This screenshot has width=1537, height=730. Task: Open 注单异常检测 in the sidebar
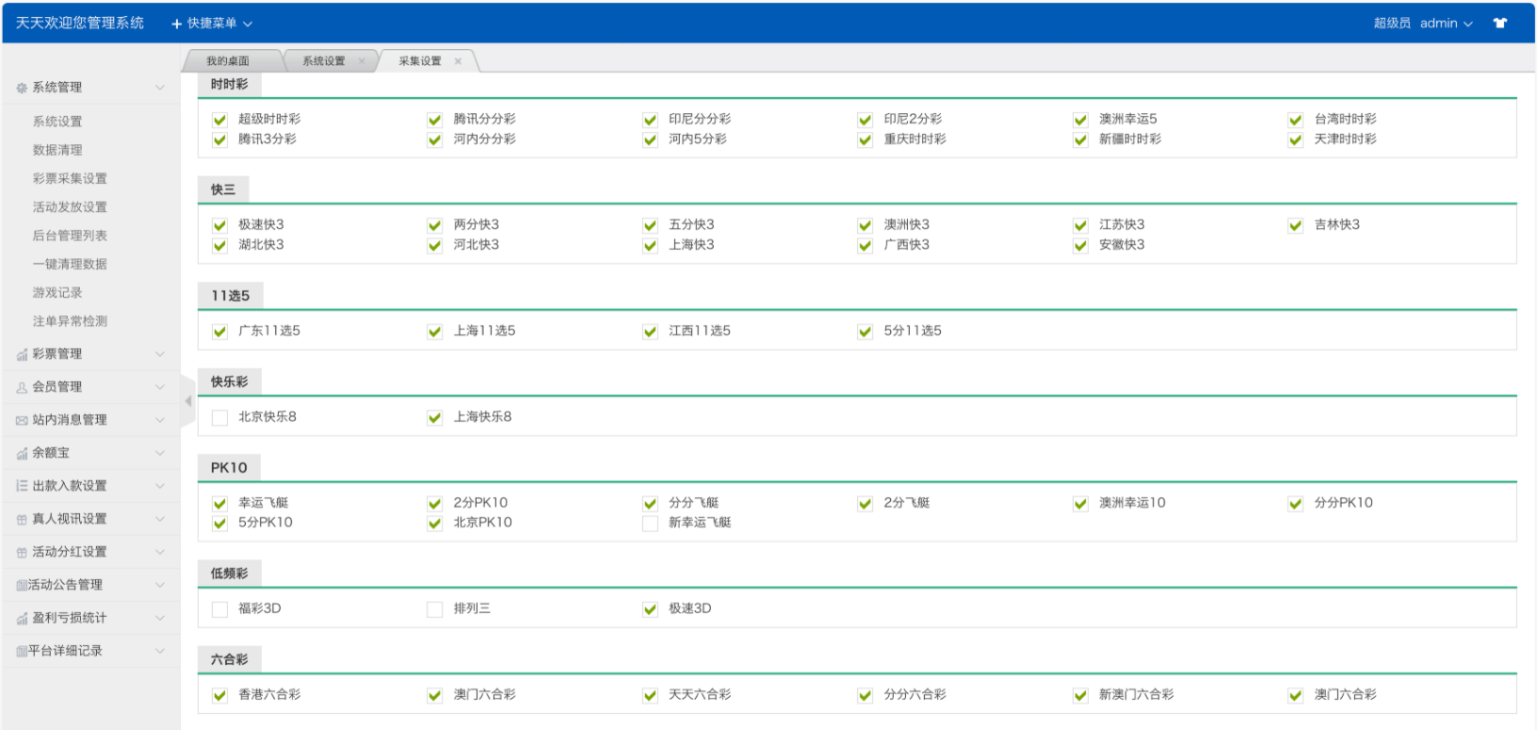tap(70, 321)
